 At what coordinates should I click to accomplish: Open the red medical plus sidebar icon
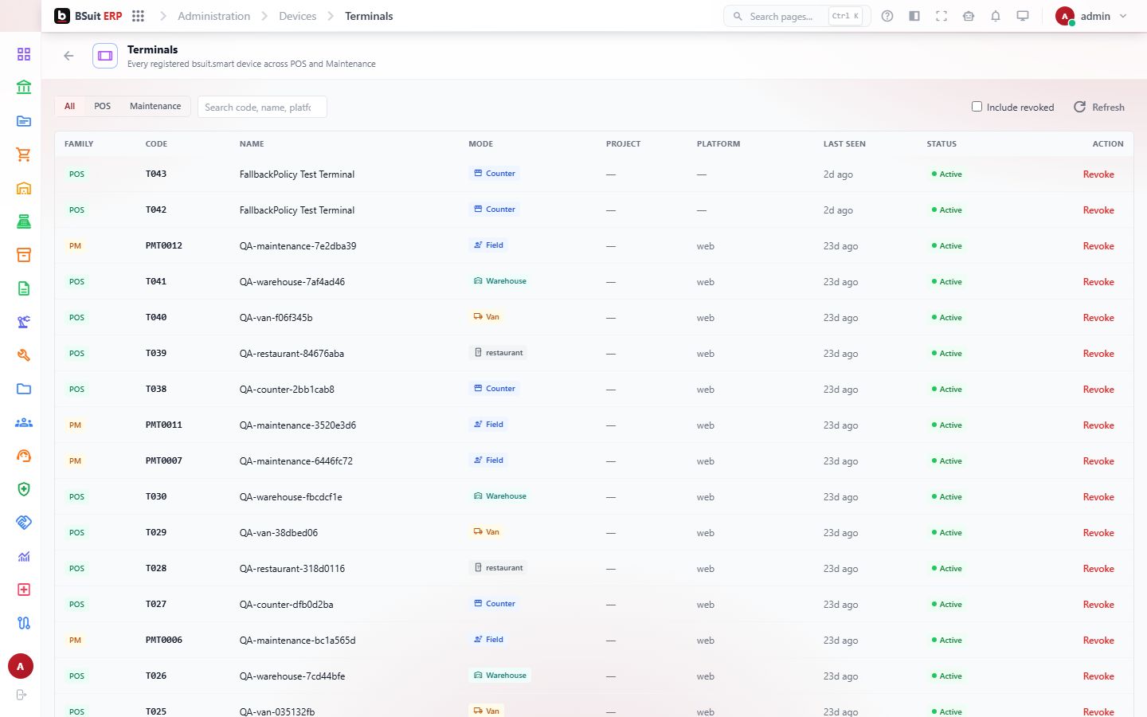pyautogui.click(x=24, y=590)
